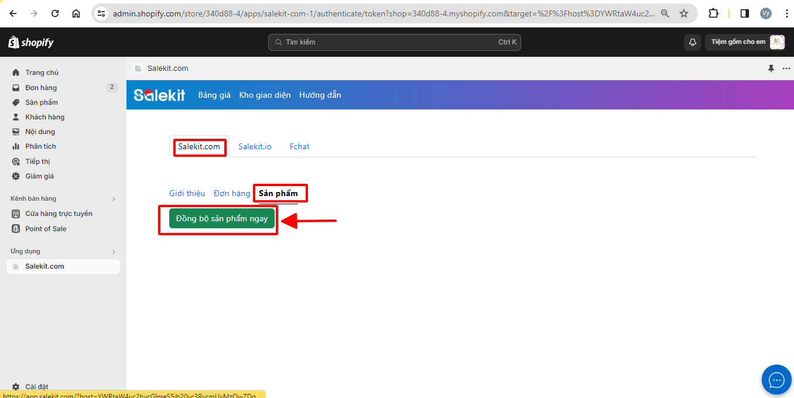Open the three-dot app options menu
The image size is (794, 398).
[x=786, y=68]
